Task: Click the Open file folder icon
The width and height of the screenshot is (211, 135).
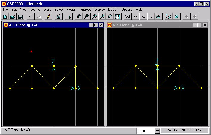Action: coord(13,17)
